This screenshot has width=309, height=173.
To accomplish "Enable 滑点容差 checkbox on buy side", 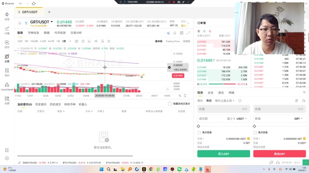I will pos(199,133).
